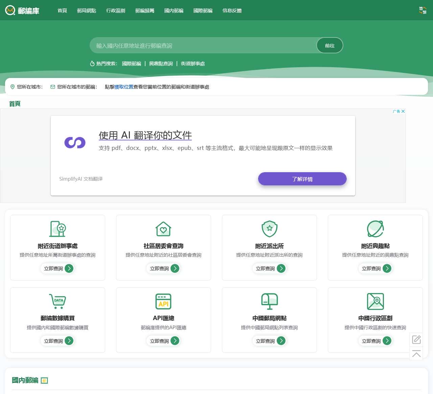Click the 郵編數據購買 card title
The image size is (433, 394).
coord(58,318)
